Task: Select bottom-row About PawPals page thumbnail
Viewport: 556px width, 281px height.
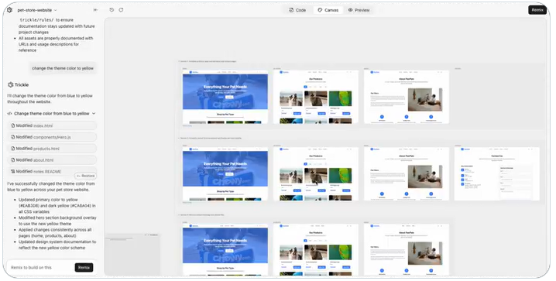Action: pyautogui.click(x=407, y=250)
